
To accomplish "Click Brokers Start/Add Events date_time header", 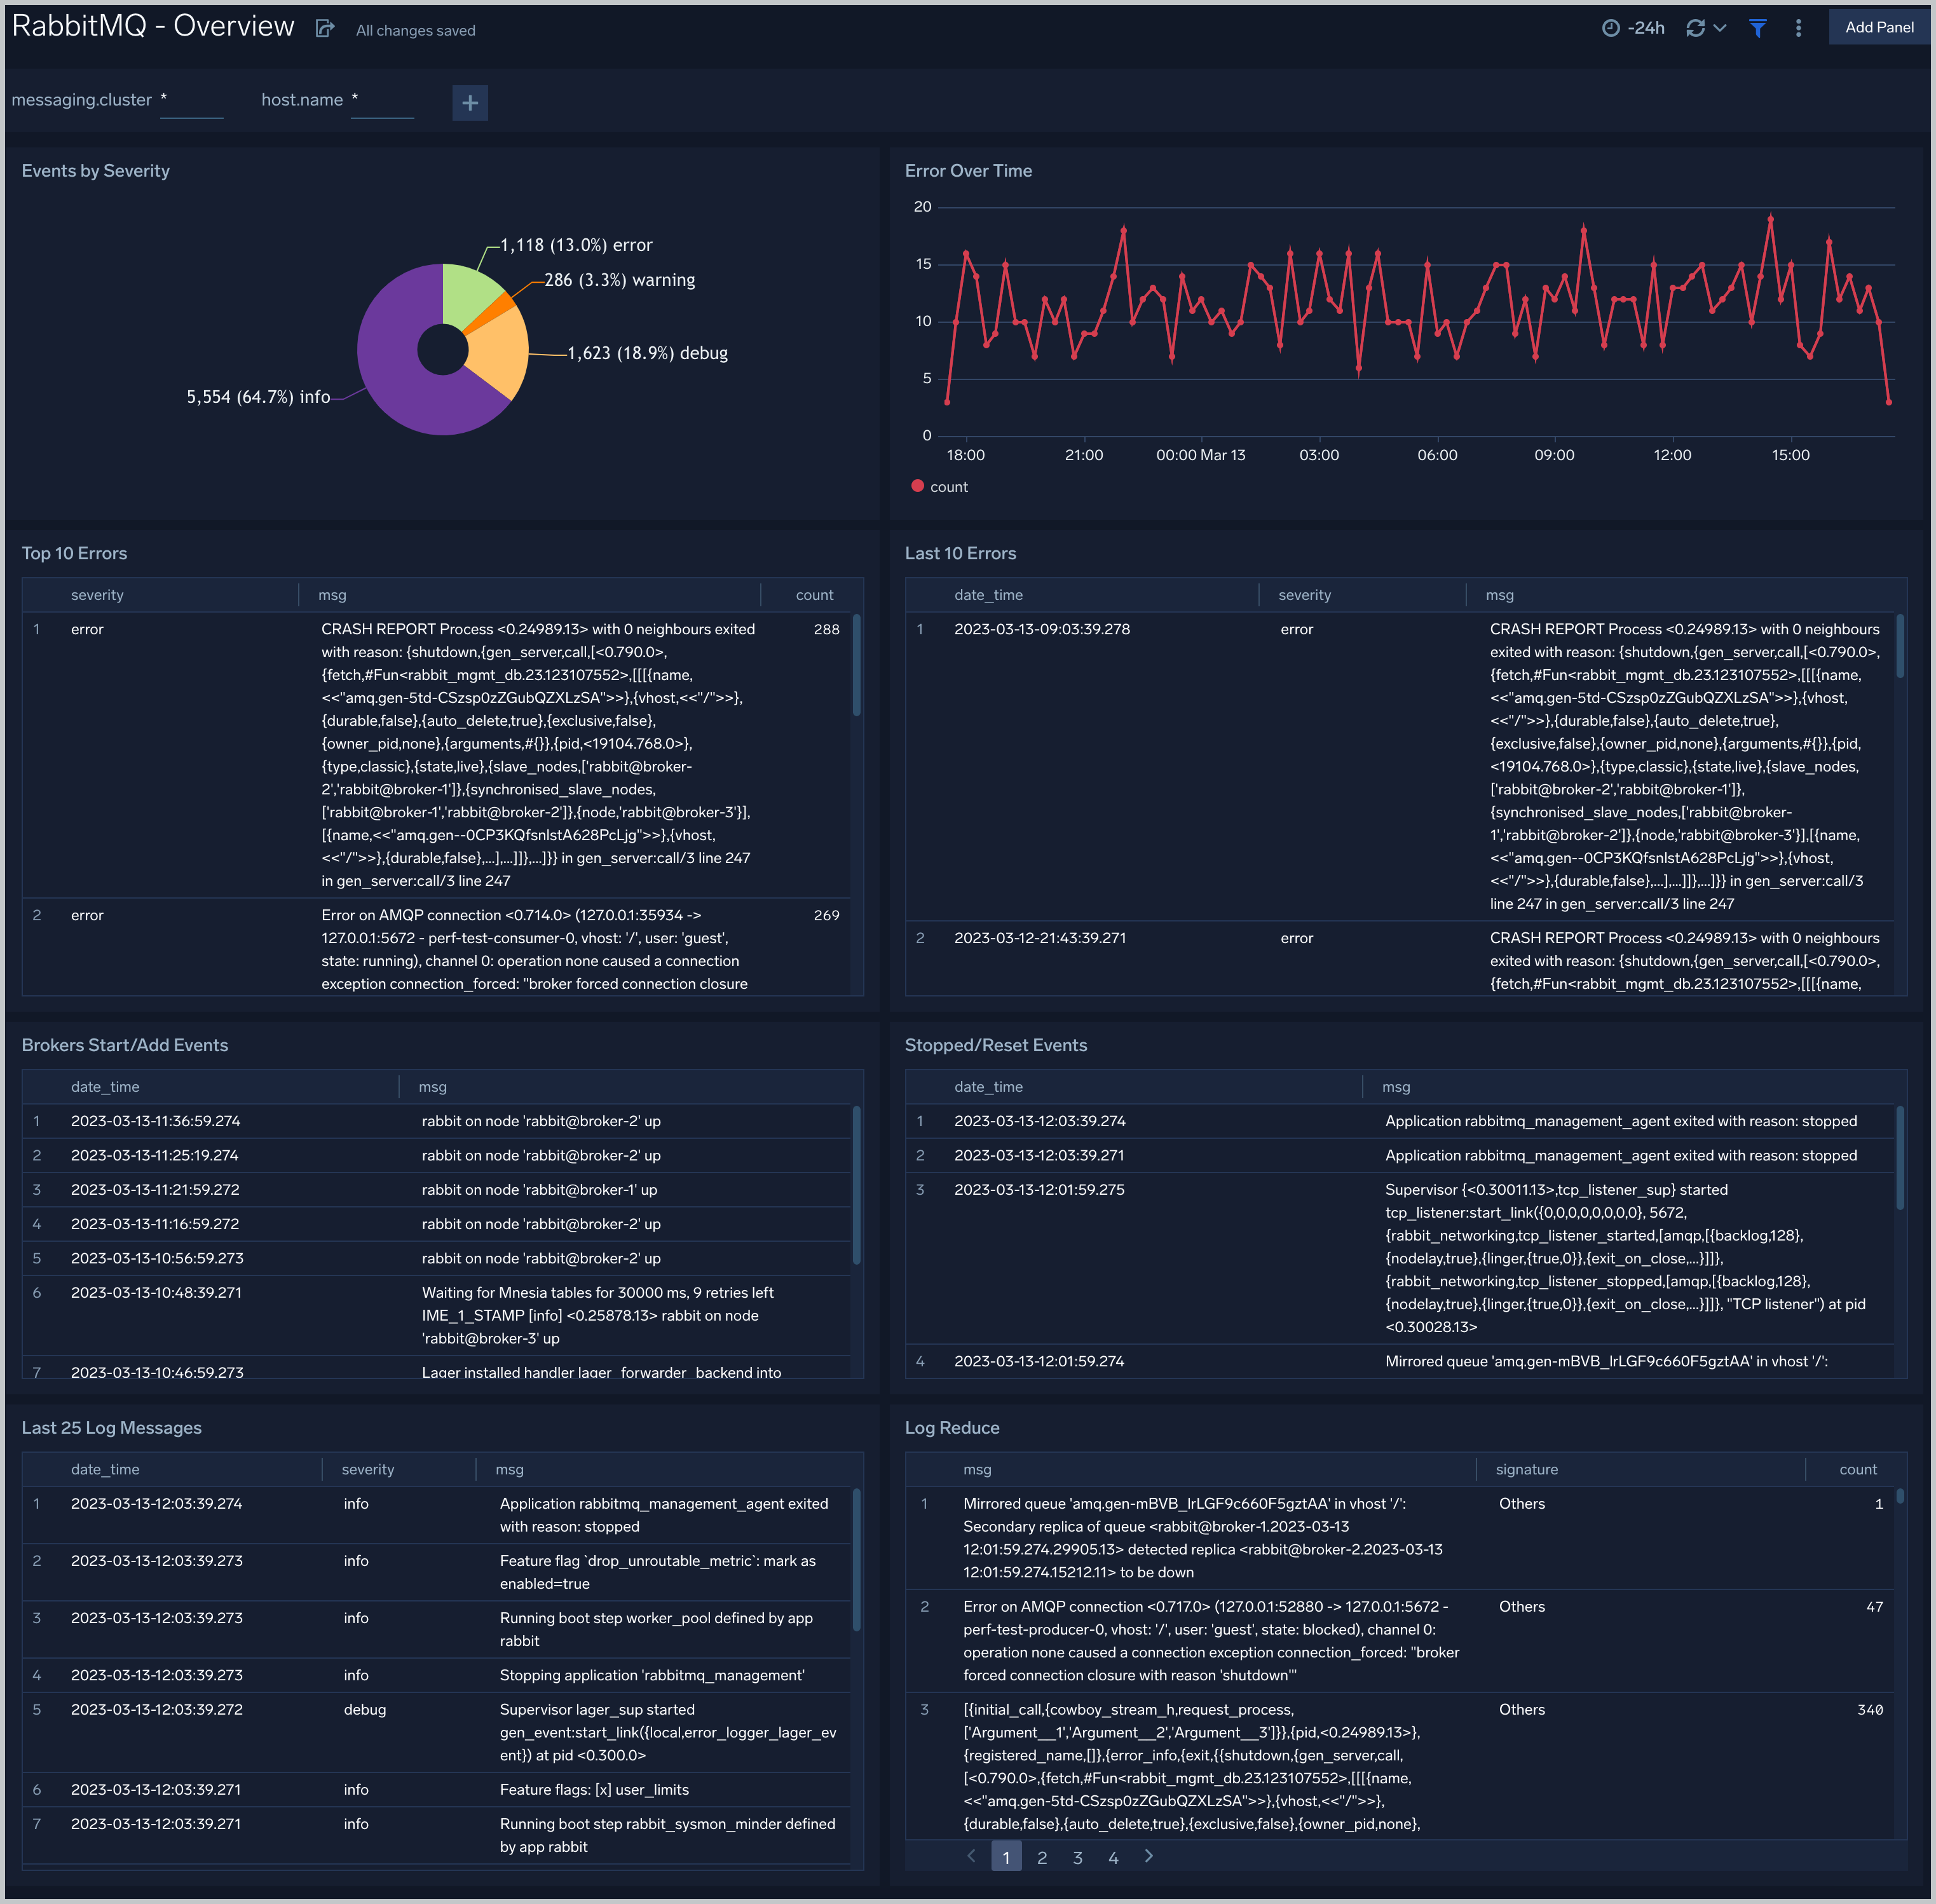I will click(x=105, y=1087).
